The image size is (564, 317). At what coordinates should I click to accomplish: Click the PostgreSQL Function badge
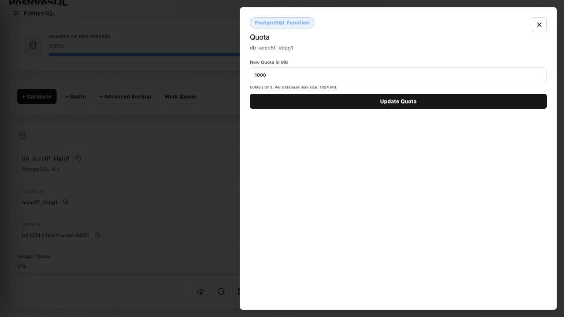pyautogui.click(x=282, y=23)
